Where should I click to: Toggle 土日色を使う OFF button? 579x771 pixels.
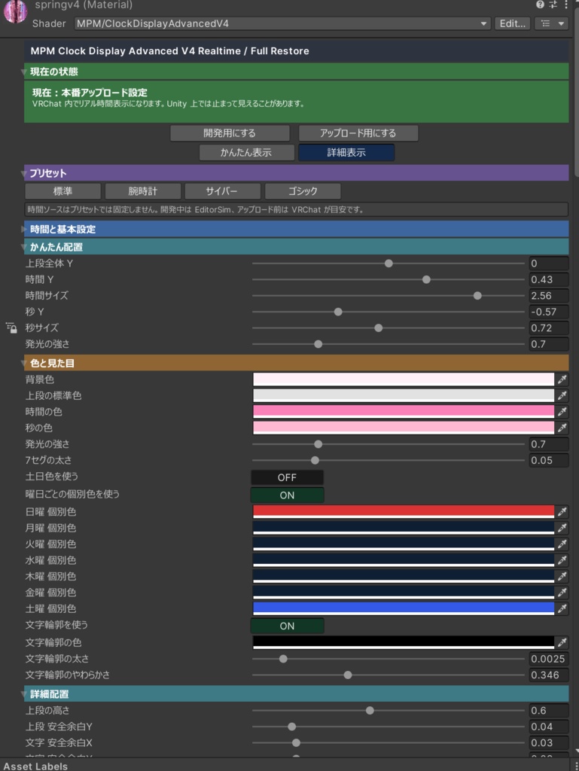[287, 477]
